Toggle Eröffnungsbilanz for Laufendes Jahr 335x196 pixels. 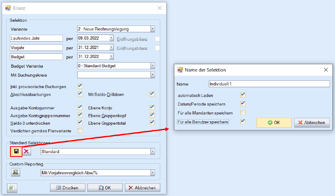tap(157, 39)
